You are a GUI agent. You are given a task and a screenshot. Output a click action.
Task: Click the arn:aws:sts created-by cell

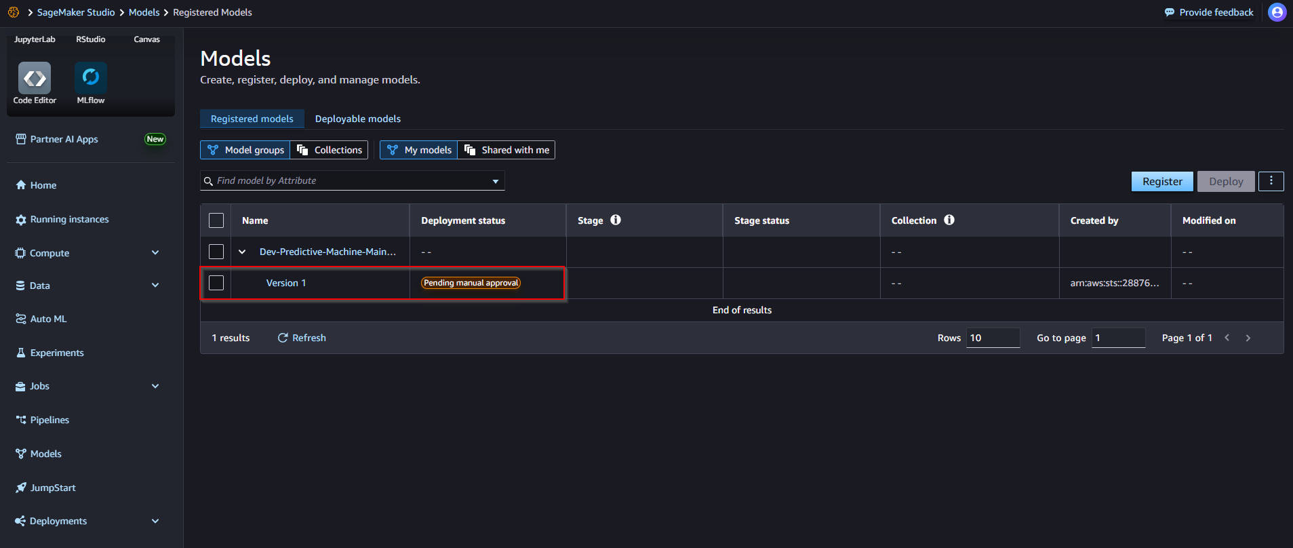(1115, 283)
